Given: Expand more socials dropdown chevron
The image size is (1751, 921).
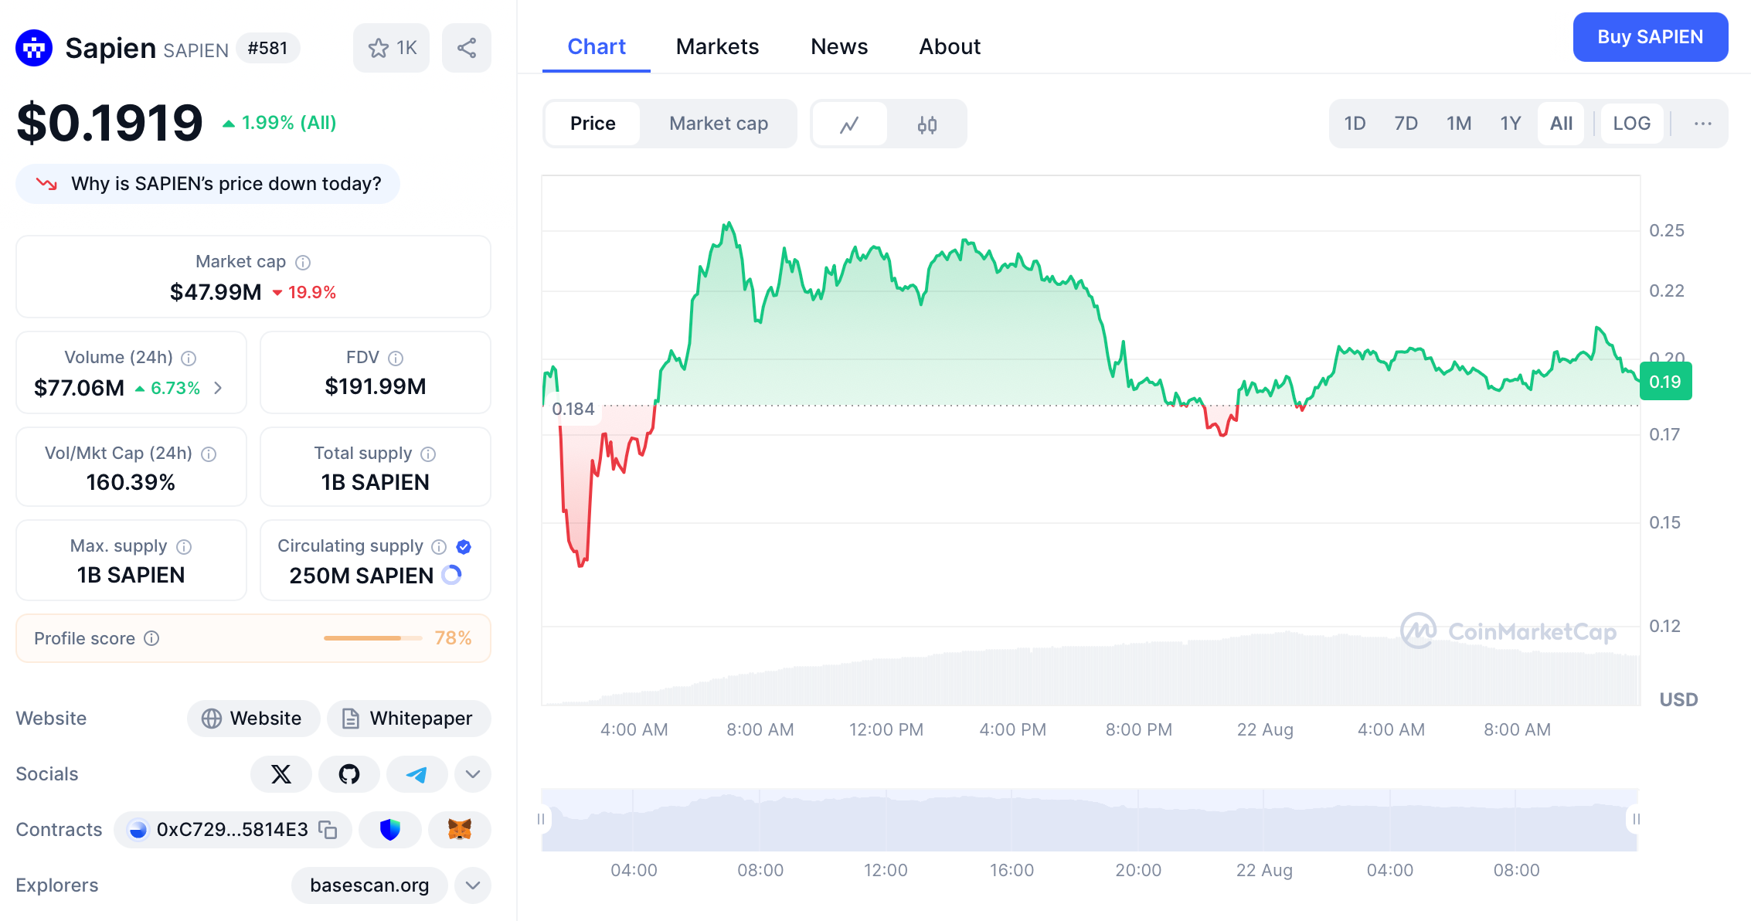Looking at the screenshot, I should pyautogui.click(x=473, y=774).
